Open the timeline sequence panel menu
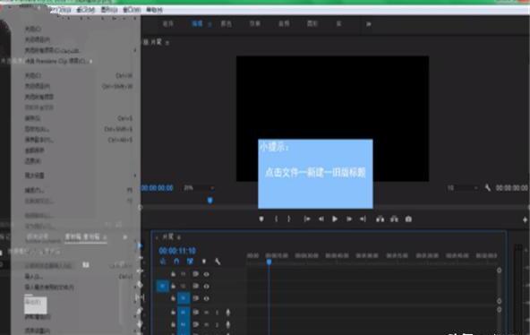Screen dimensions: 530x335 179,237
